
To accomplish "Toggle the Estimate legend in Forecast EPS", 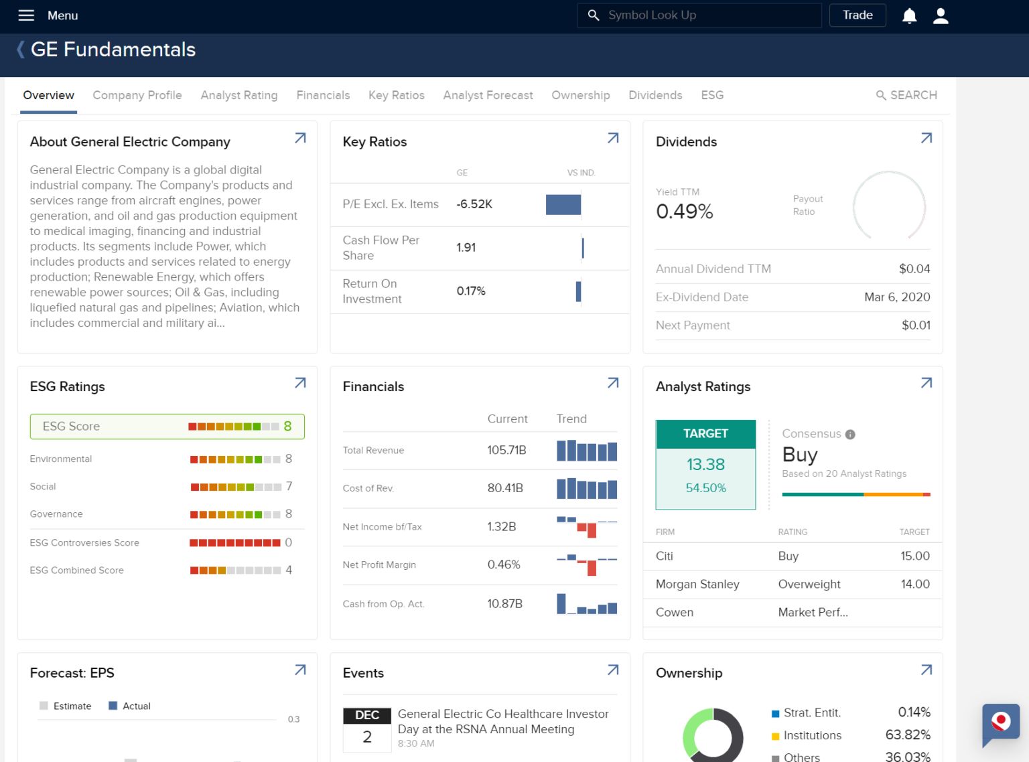I will pos(66,706).
